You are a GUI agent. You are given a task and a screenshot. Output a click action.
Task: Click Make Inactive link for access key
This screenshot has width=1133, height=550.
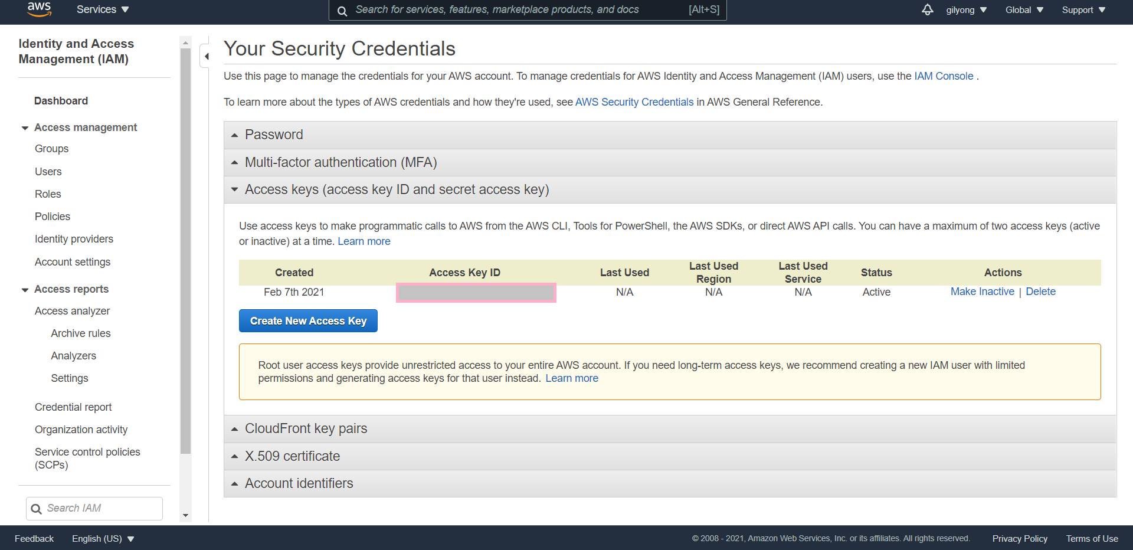click(x=982, y=292)
